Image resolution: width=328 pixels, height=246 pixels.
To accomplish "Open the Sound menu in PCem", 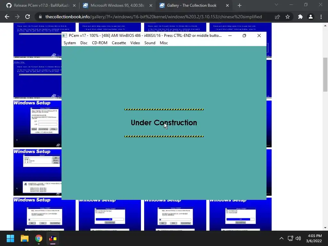I will (x=150, y=43).
